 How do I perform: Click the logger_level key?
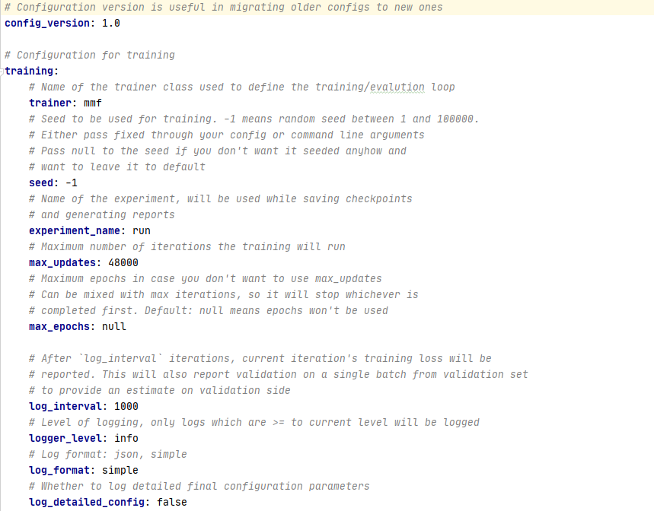pyautogui.click(x=65, y=439)
